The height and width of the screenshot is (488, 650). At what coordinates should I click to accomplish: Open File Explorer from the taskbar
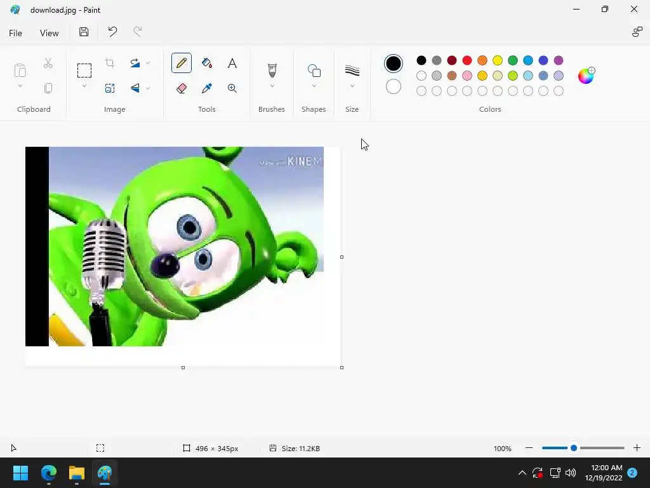(77, 473)
